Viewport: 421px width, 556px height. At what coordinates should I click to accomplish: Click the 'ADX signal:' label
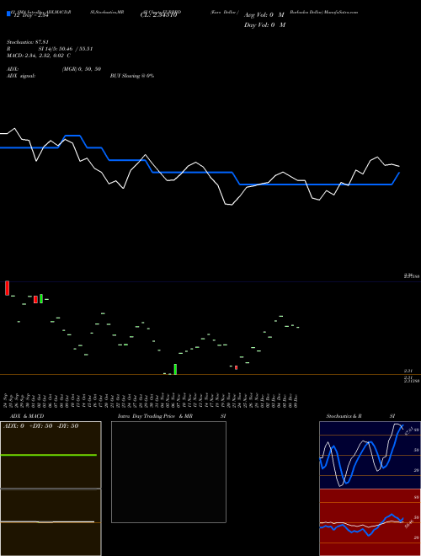(21, 76)
